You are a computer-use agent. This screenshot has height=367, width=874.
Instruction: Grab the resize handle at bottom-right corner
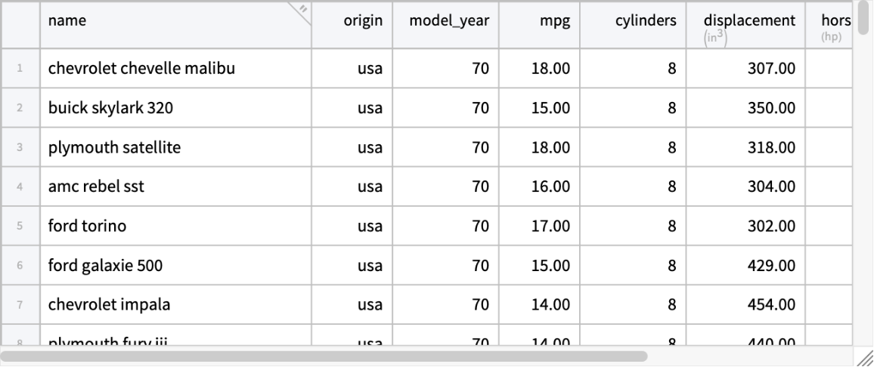[x=865, y=358]
